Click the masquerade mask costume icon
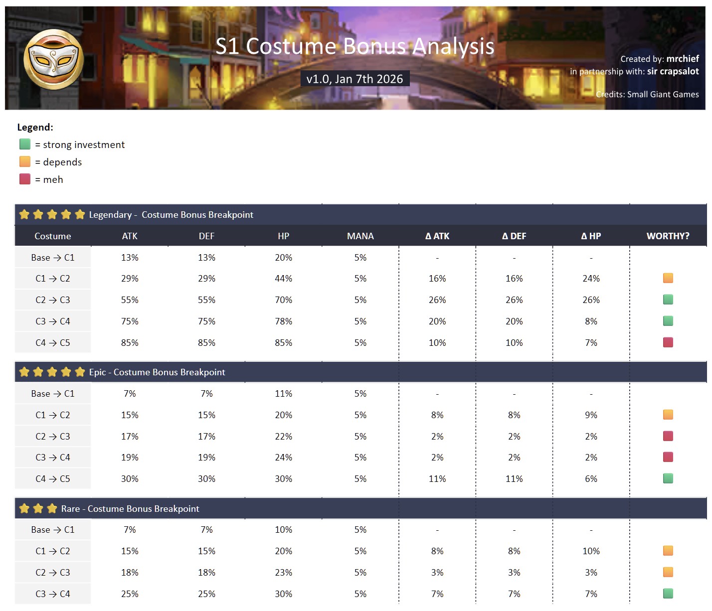The width and height of the screenshot is (712, 611). pos(53,59)
